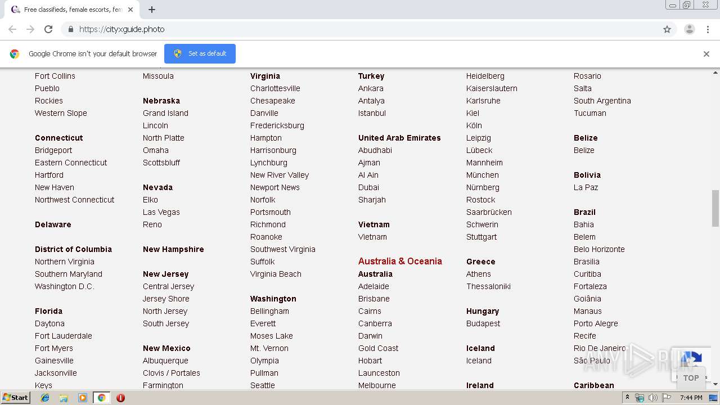This screenshot has width=720, height=405.
Task: Open the Fort Collins link
Action: coord(55,76)
